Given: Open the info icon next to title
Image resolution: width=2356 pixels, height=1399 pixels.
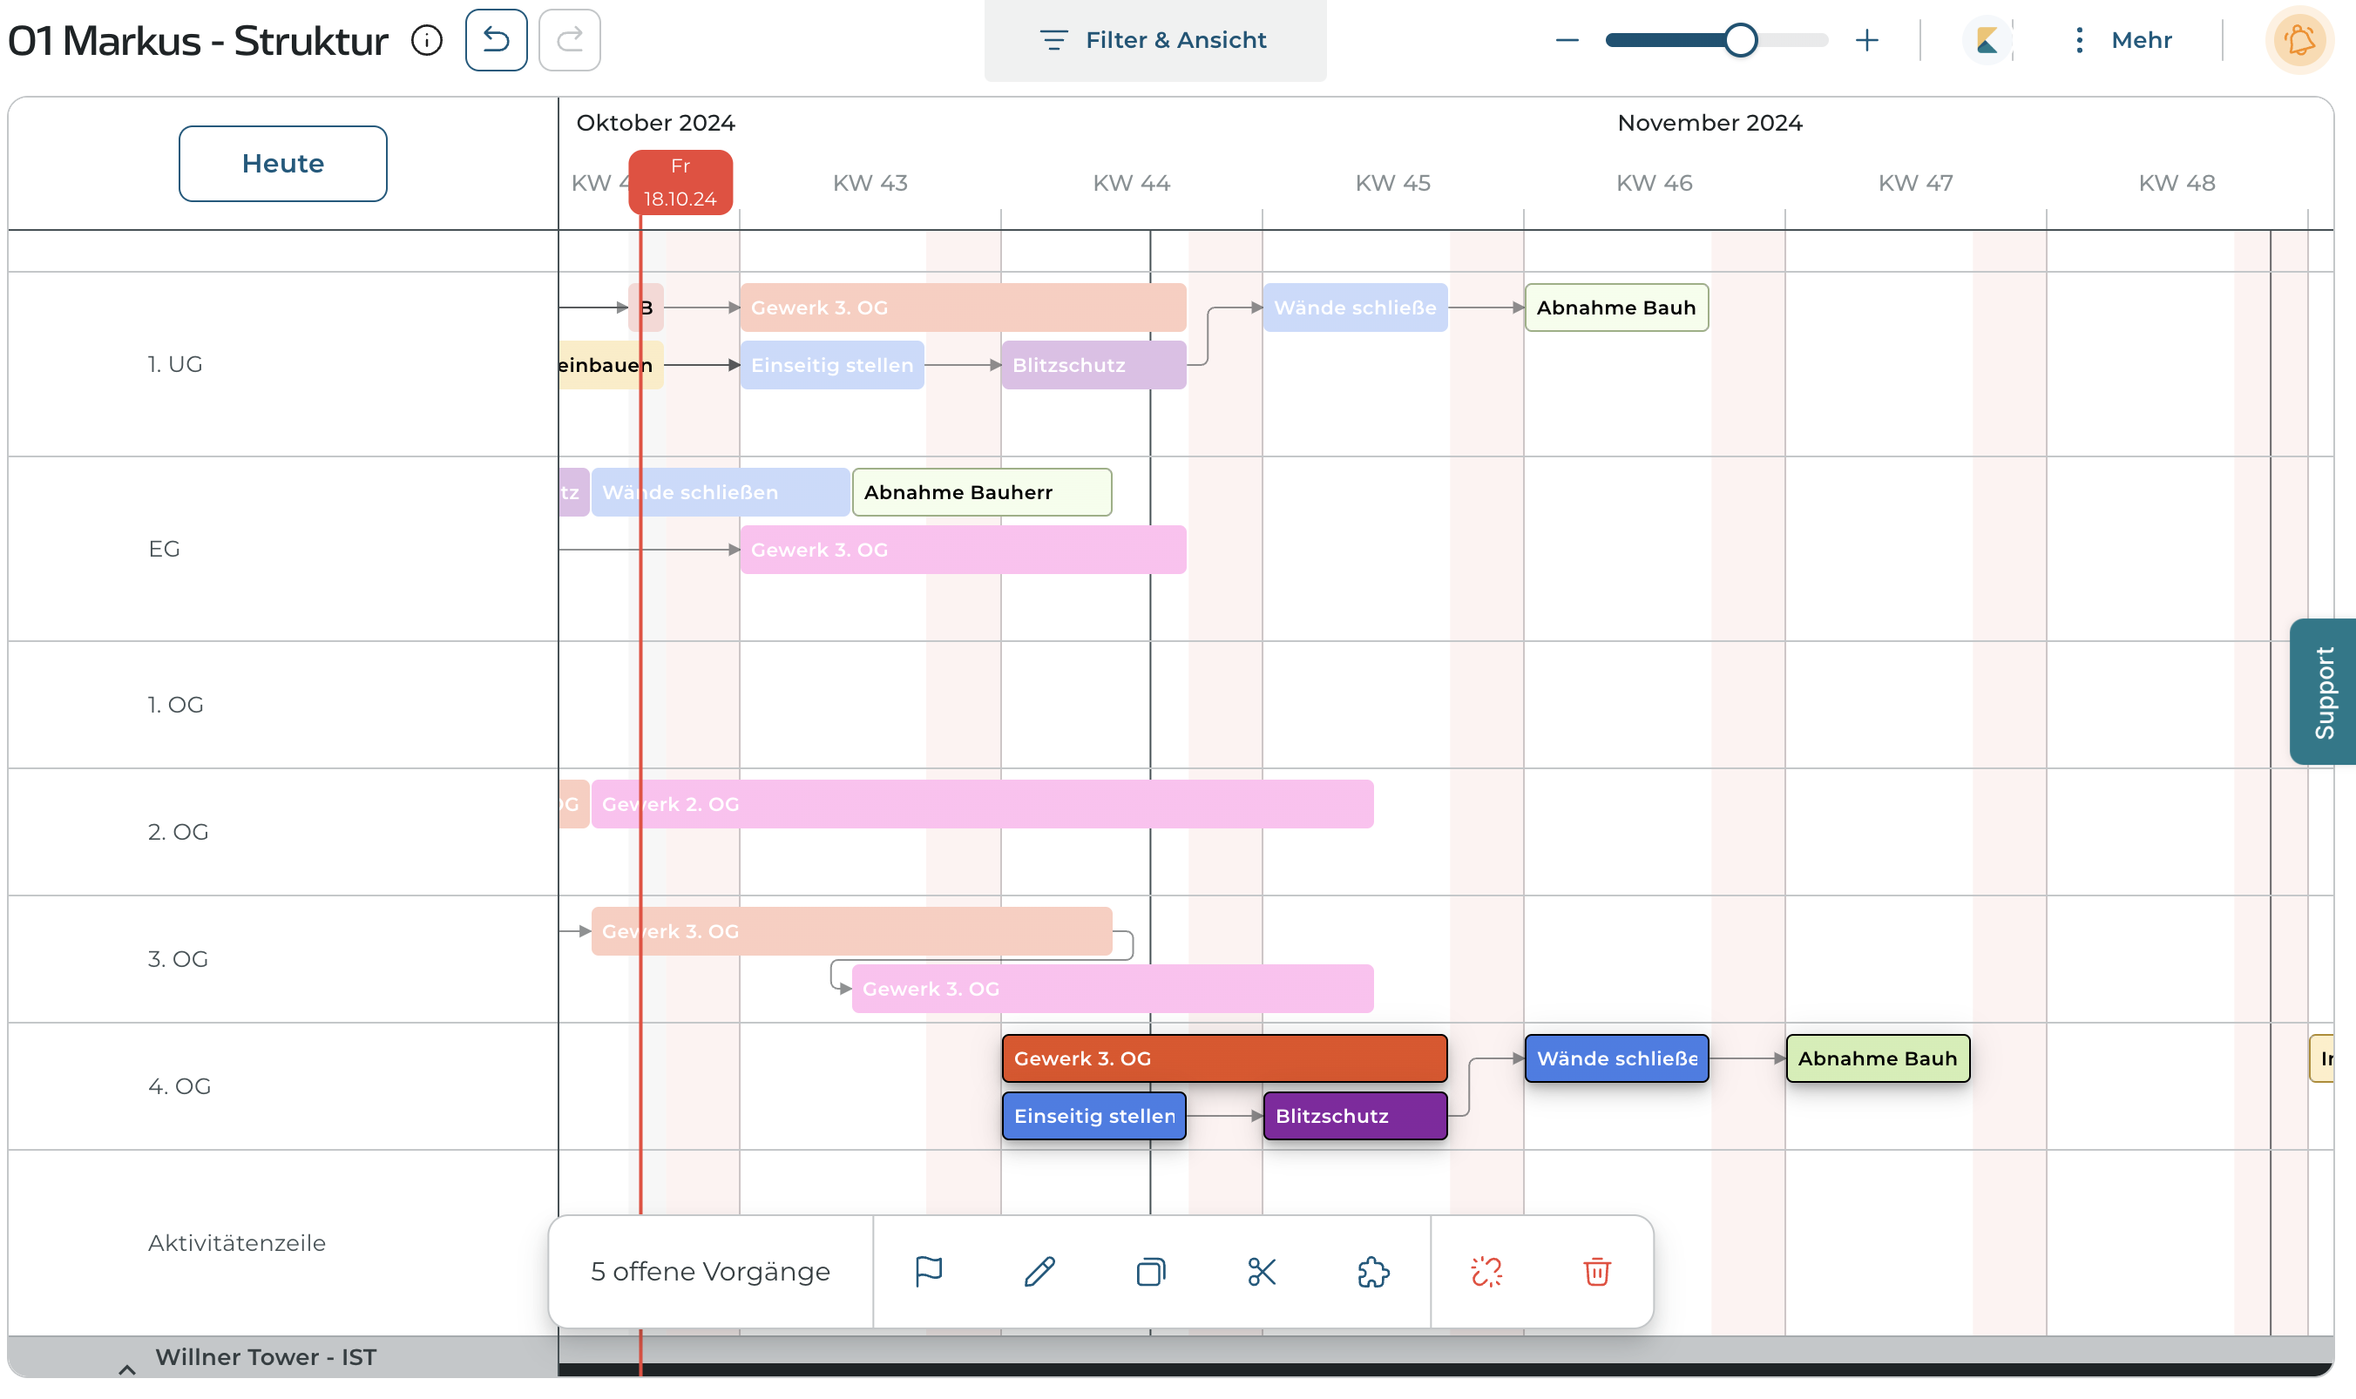Looking at the screenshot, I should [x=427, y=41].
